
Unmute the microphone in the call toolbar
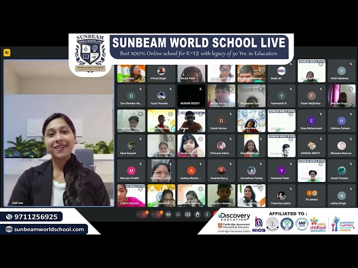point(144,214)
